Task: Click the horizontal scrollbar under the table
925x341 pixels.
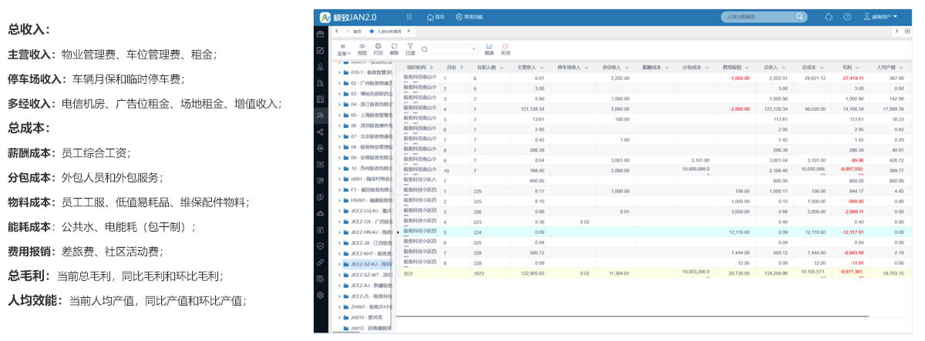Action: point(632,316)
